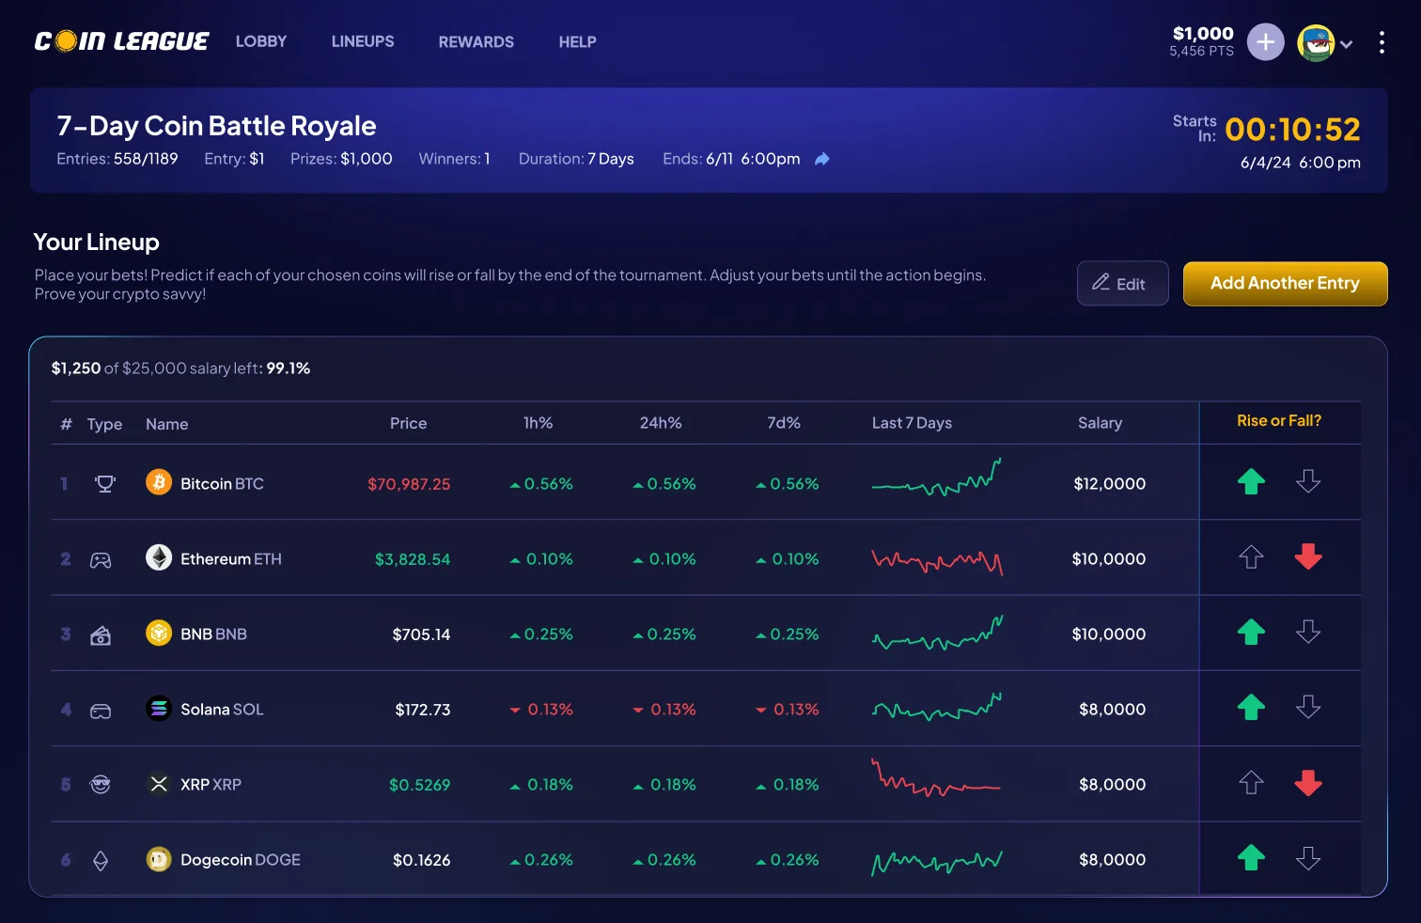
Task: Select the down arrow for Solana
Action: pyautogui.click(x=1308, y=708)
